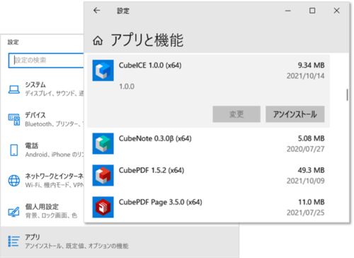Viewport: 354px width, 258px height.
Task: Click the back arrow in the Settings title bar
Action: tap(97, 11)
